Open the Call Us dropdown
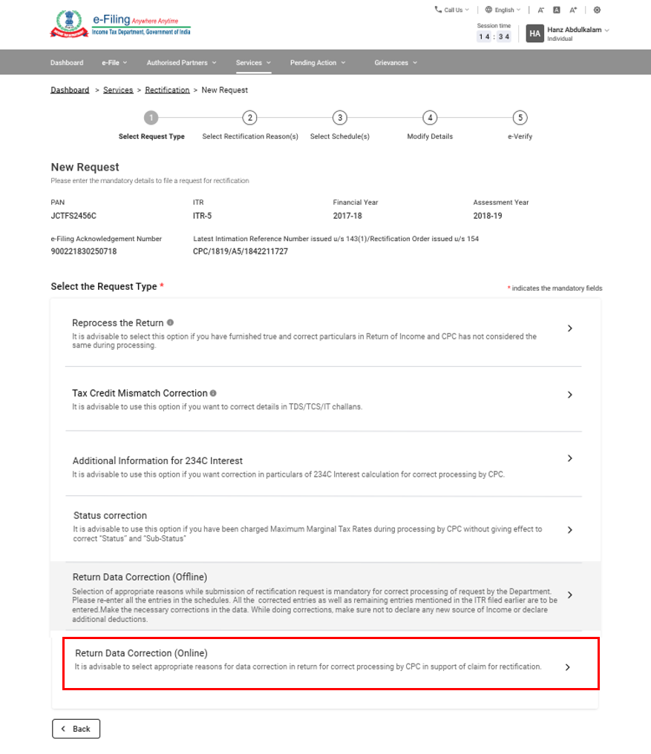 452,10
